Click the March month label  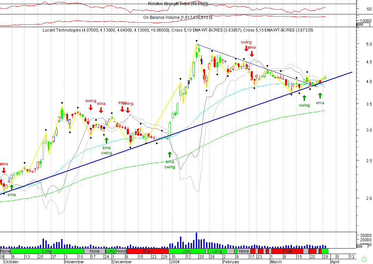click(x=276, y=262)
